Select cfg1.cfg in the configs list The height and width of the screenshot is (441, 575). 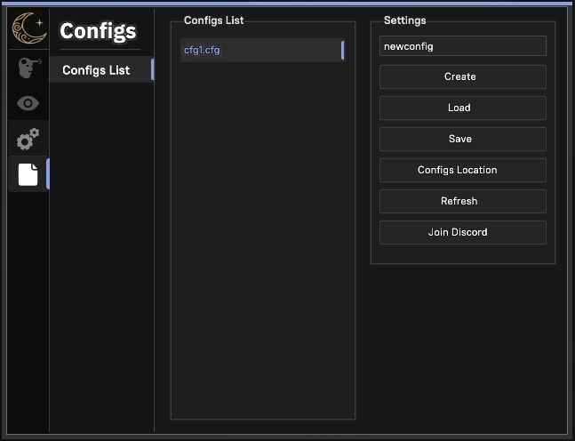pyautogui.click(x=203, y=50)
